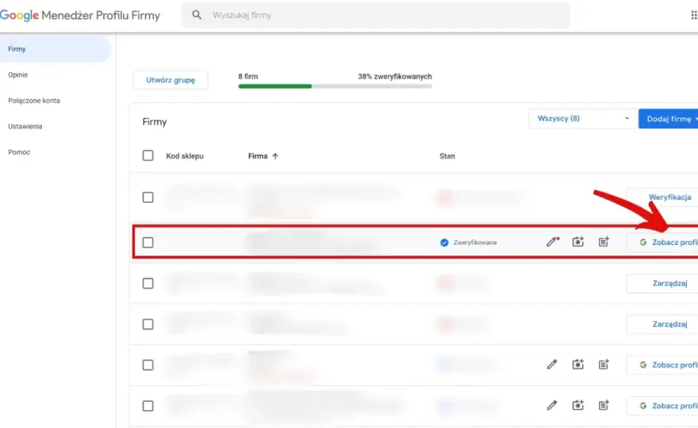Open Ustawienia in the sidebar
Viewport: 698px width, 428px height.
tap(25, 126)
